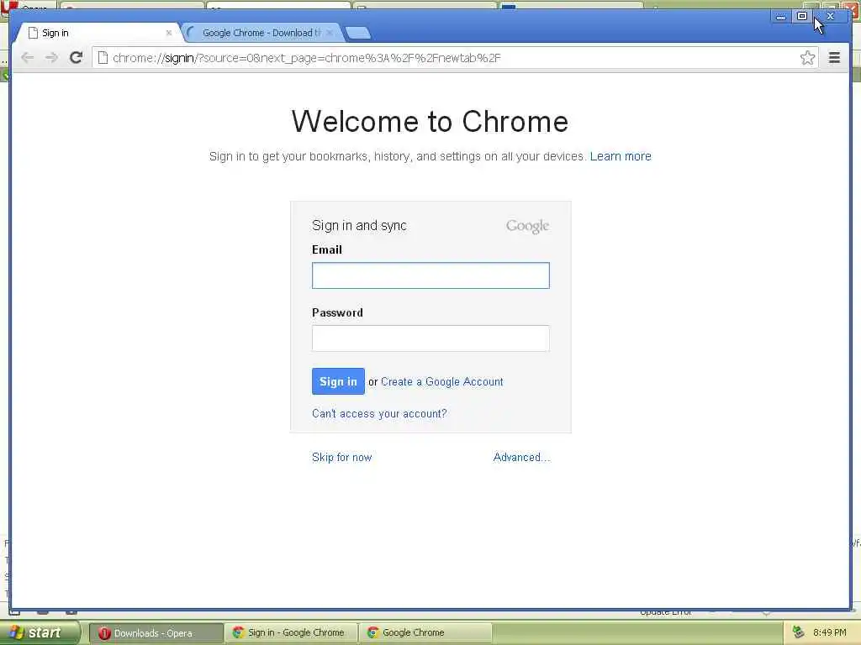Open Can't access your account link
This screenshot has height=645, width=861.
click(x=379, y=413)
